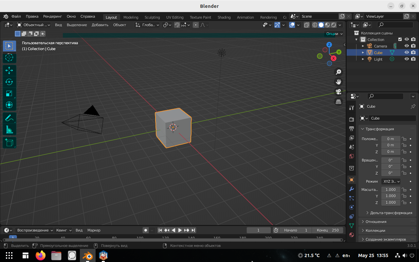Activate the combined Transform tool
Screen dimensions: 419x262
point(9,105)
